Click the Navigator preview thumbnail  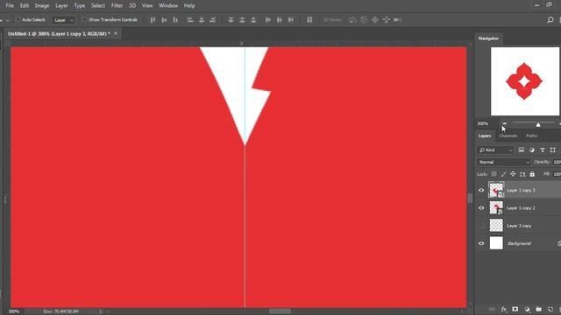524,81
